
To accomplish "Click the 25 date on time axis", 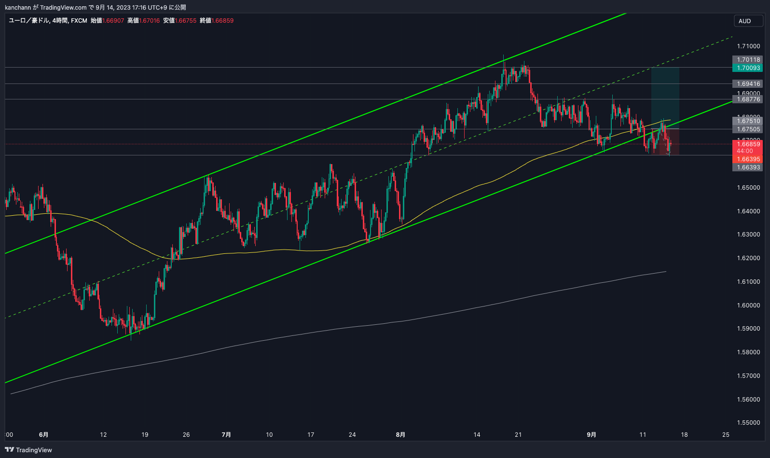I will click(x=726, y=435).
